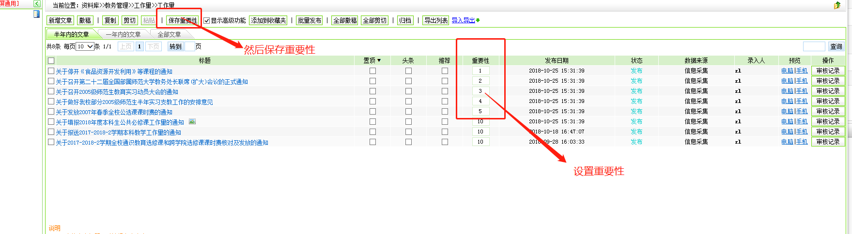Click the blue list panel icon
852x234 pixels.
36,14
